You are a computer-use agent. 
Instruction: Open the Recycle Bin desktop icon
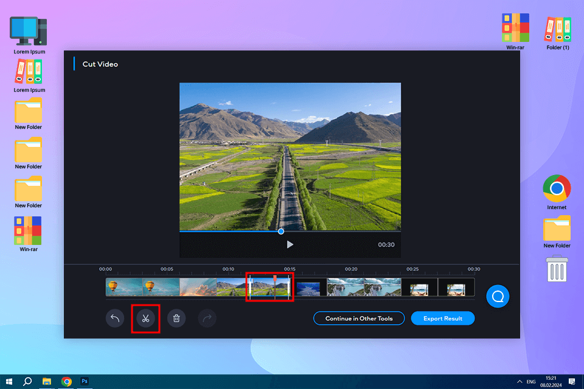pyautogui.click(x=557, y=269)
